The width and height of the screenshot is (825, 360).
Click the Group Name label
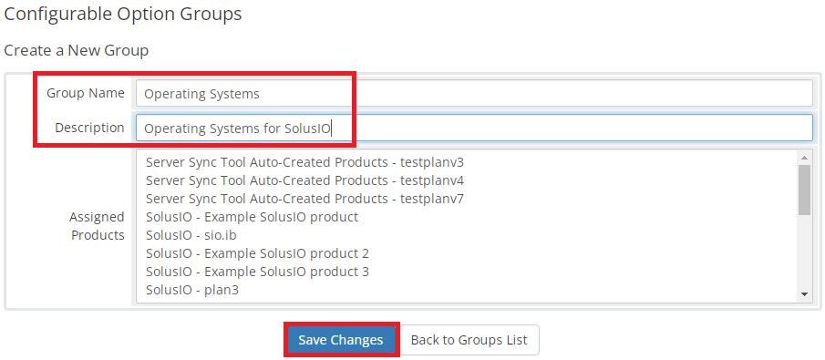click(x=86, y=93)
